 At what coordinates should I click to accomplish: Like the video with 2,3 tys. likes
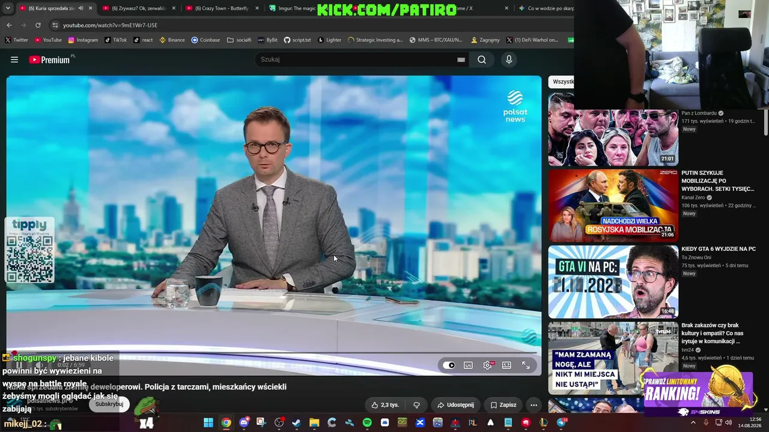(385, 405)
